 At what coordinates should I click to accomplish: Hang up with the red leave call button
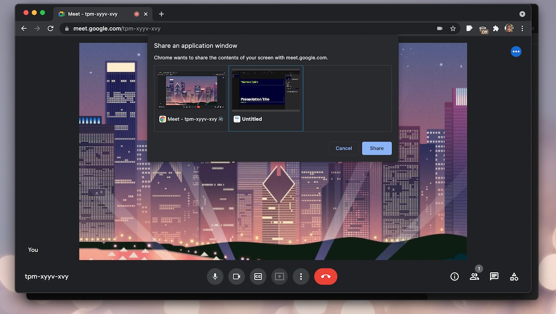326,277
